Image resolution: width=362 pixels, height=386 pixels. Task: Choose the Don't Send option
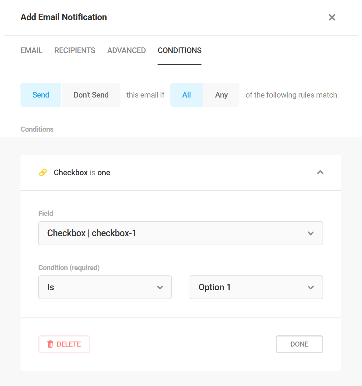91,95
